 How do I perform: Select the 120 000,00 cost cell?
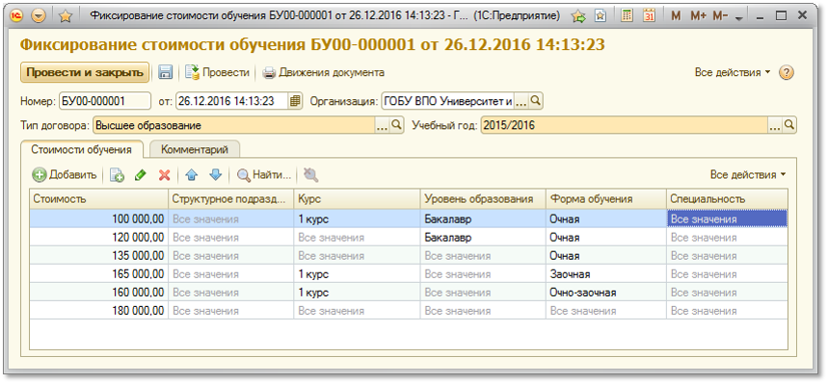click(98, 238)
